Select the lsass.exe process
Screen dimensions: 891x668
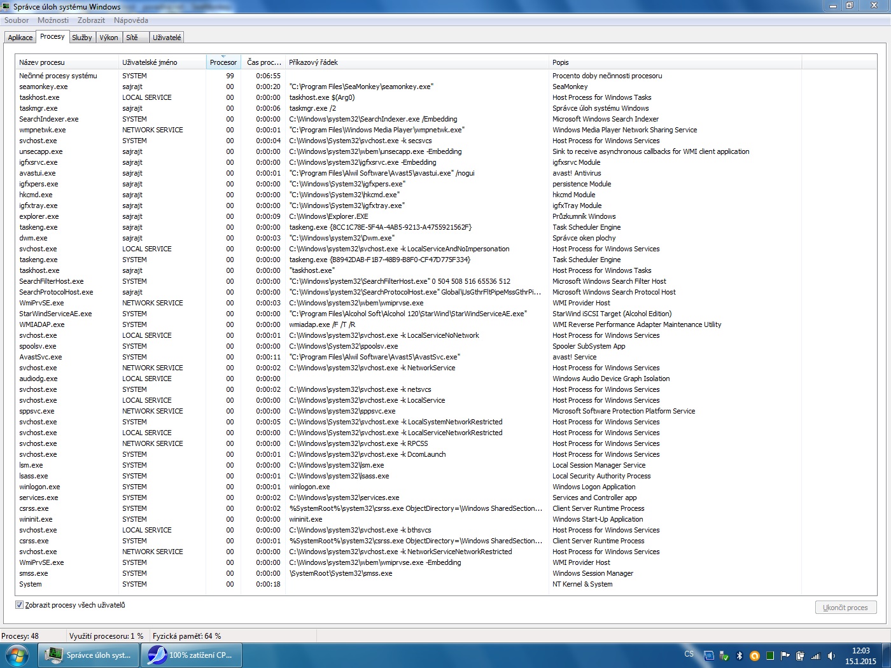pos(445,476)
